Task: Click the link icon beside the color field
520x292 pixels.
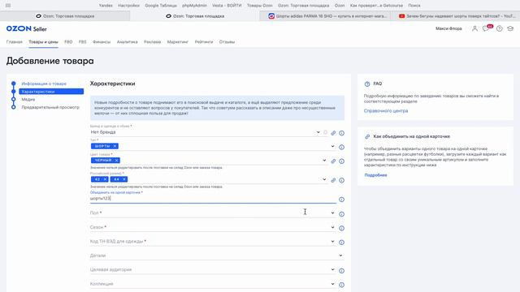Action: tap(333, 161)
